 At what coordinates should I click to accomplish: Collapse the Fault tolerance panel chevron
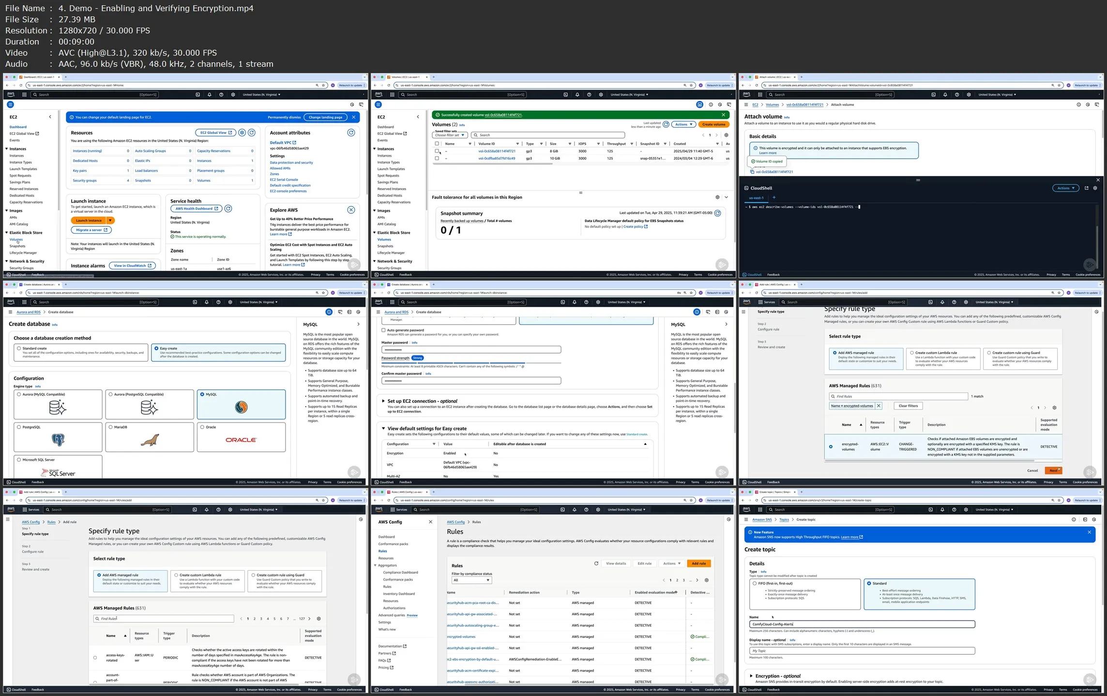pos(726,197)
